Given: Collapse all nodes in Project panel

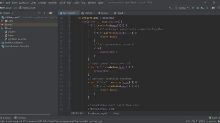Looking at the screenshot, I should (x=45, y=13).
